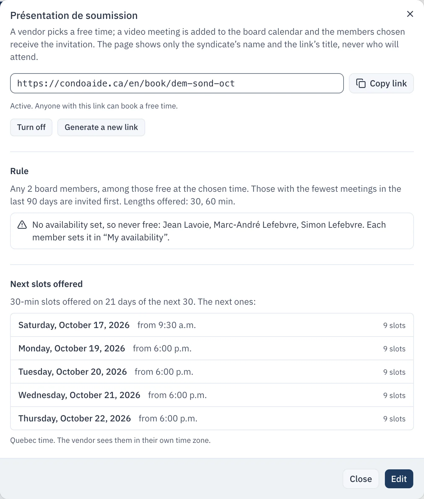The image size is (424, 499).
Task: Select the Monday, October 19 slot row
Action: [212, 349]
